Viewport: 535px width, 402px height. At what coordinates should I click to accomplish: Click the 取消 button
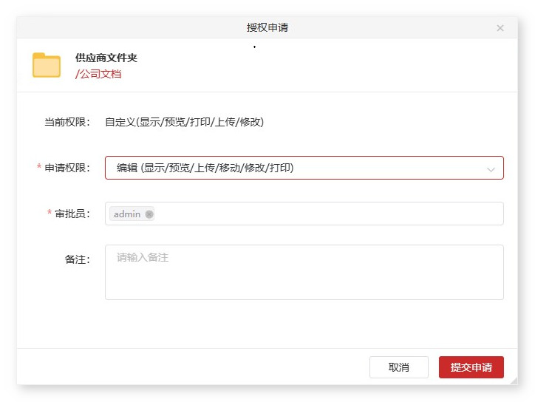point(398,367)
